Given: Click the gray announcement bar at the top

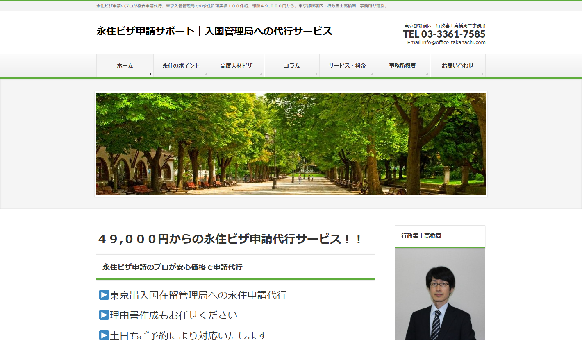Looking at the screenshot, I should click(291, 6).
